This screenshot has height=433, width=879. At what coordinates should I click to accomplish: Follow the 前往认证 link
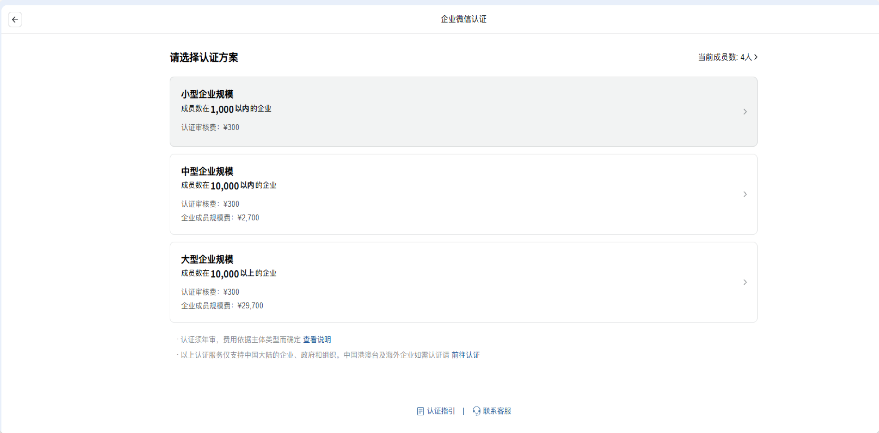click(465, 355)
